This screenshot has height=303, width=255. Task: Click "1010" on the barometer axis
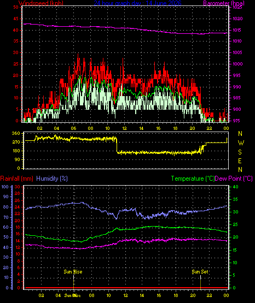tap(237, 41)
